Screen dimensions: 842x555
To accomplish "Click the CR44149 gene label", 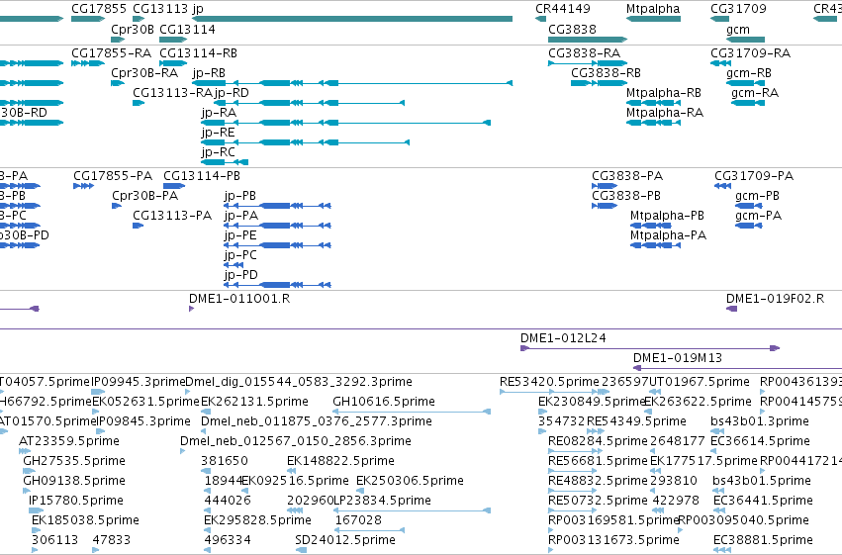I will (563, 9).
